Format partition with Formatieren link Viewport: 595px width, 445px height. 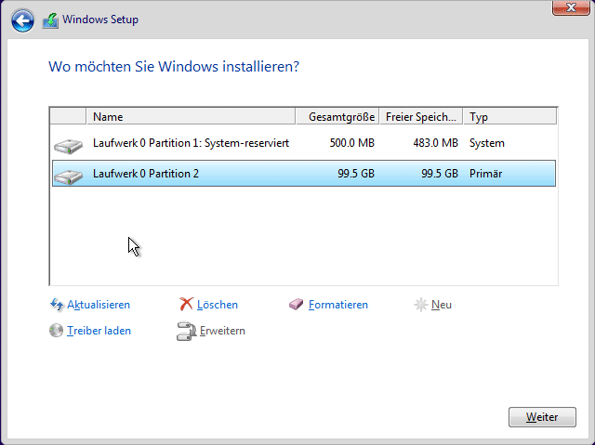click(338, 305)
